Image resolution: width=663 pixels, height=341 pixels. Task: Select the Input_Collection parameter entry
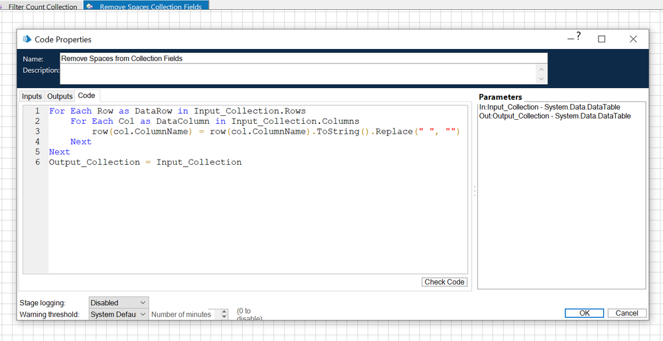[x=549, y=107]
